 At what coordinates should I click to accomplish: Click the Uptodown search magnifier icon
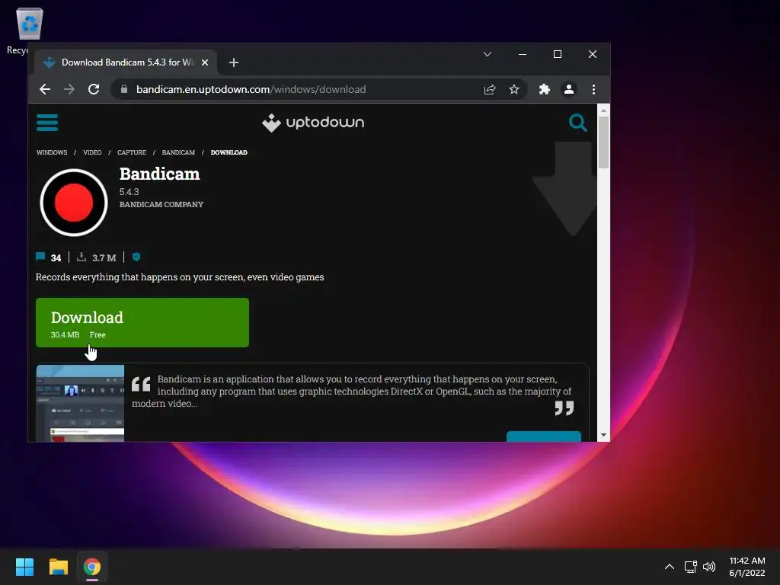click(577, 123)
